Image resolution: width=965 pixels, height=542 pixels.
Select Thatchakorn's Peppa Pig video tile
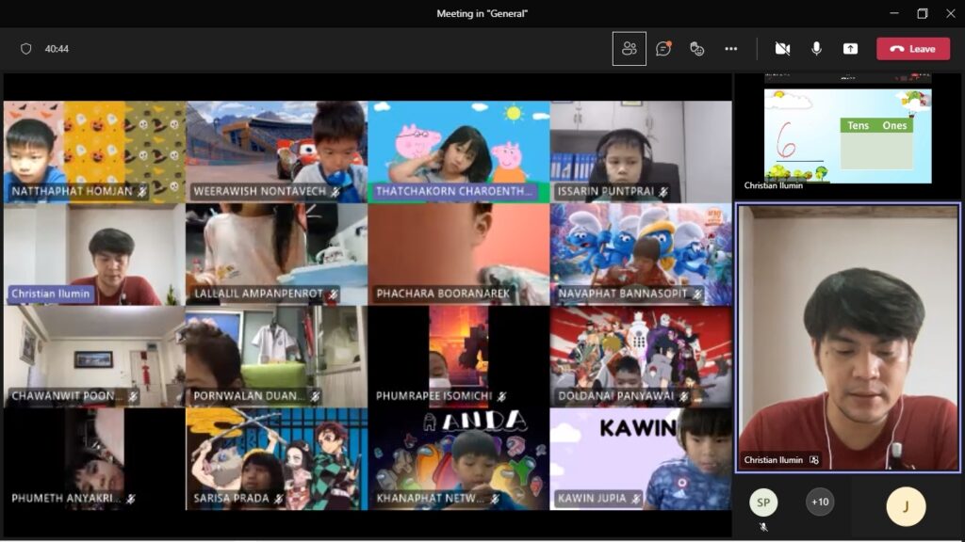(458, 151)
